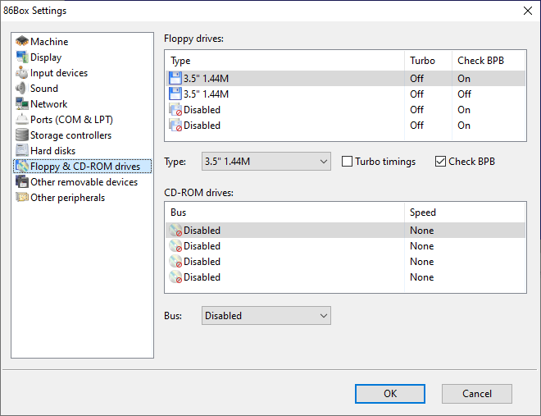Uncheck the Check BPB checkbox

441,162
